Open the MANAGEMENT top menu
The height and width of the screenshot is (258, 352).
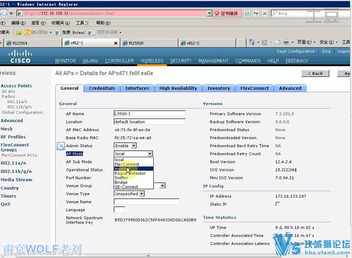click(213, 61)
